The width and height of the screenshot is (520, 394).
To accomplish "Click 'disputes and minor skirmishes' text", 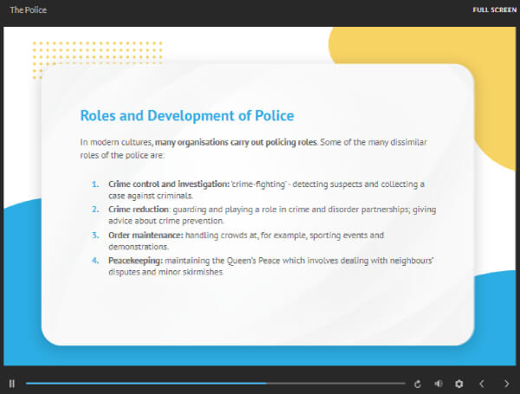I will [166, 272].
